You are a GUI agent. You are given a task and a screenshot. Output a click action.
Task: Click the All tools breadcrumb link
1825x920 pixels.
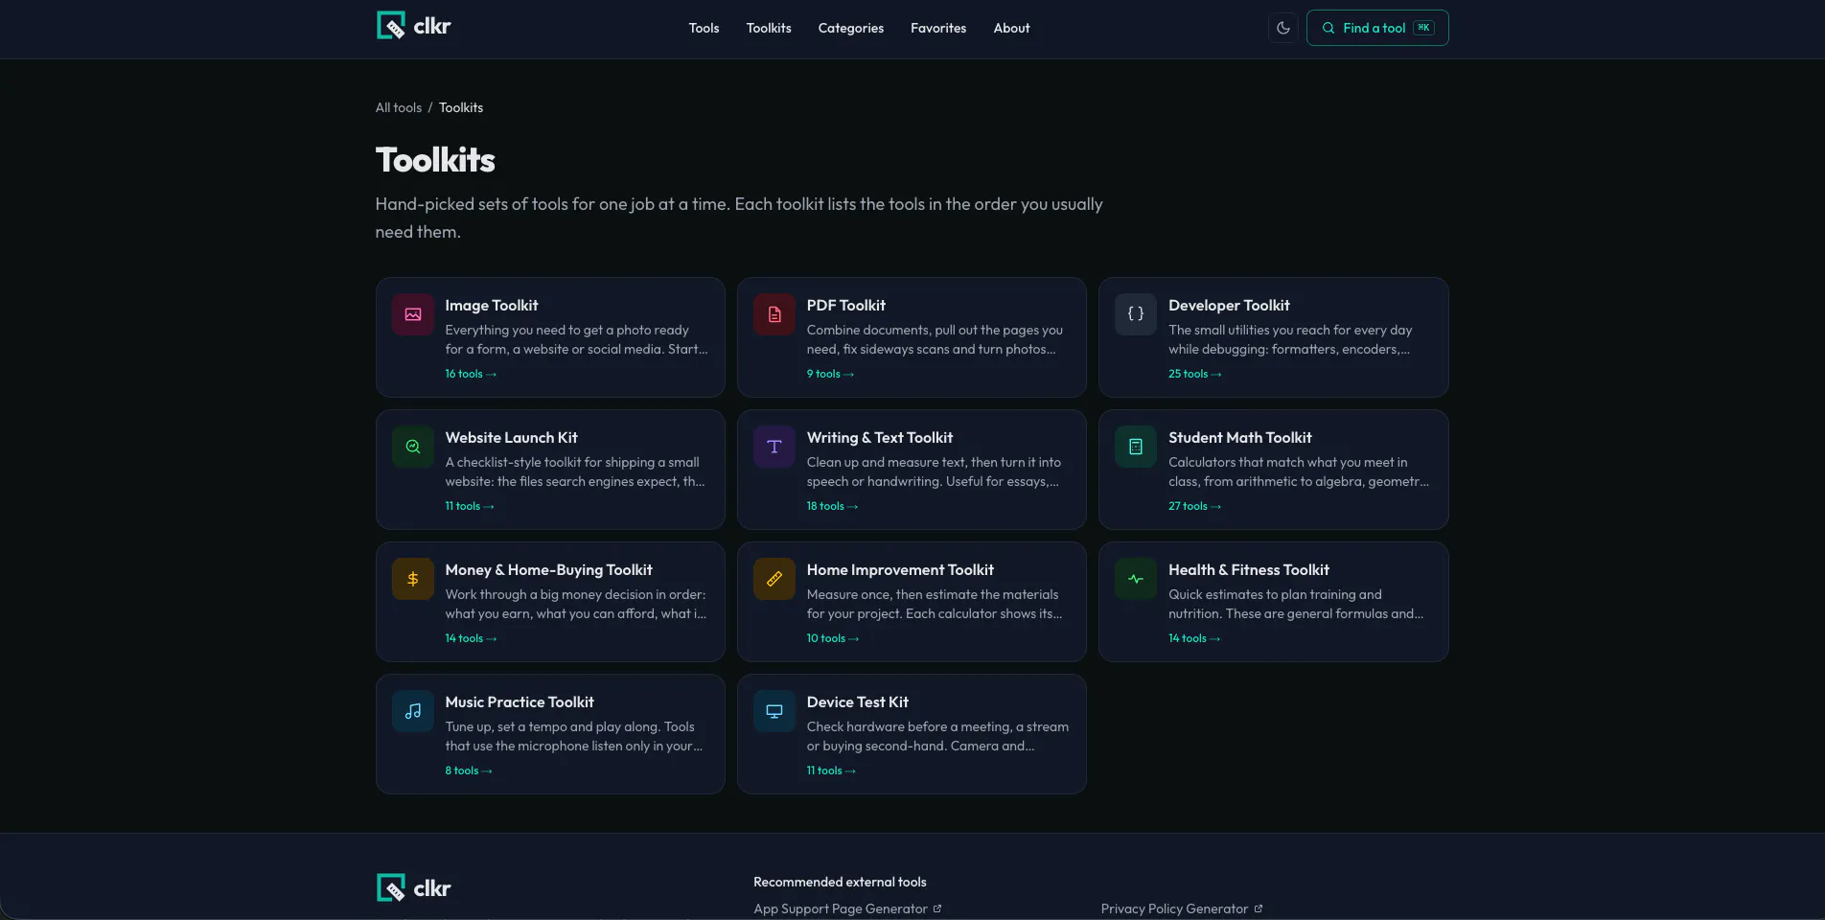(x=399, y=107)
